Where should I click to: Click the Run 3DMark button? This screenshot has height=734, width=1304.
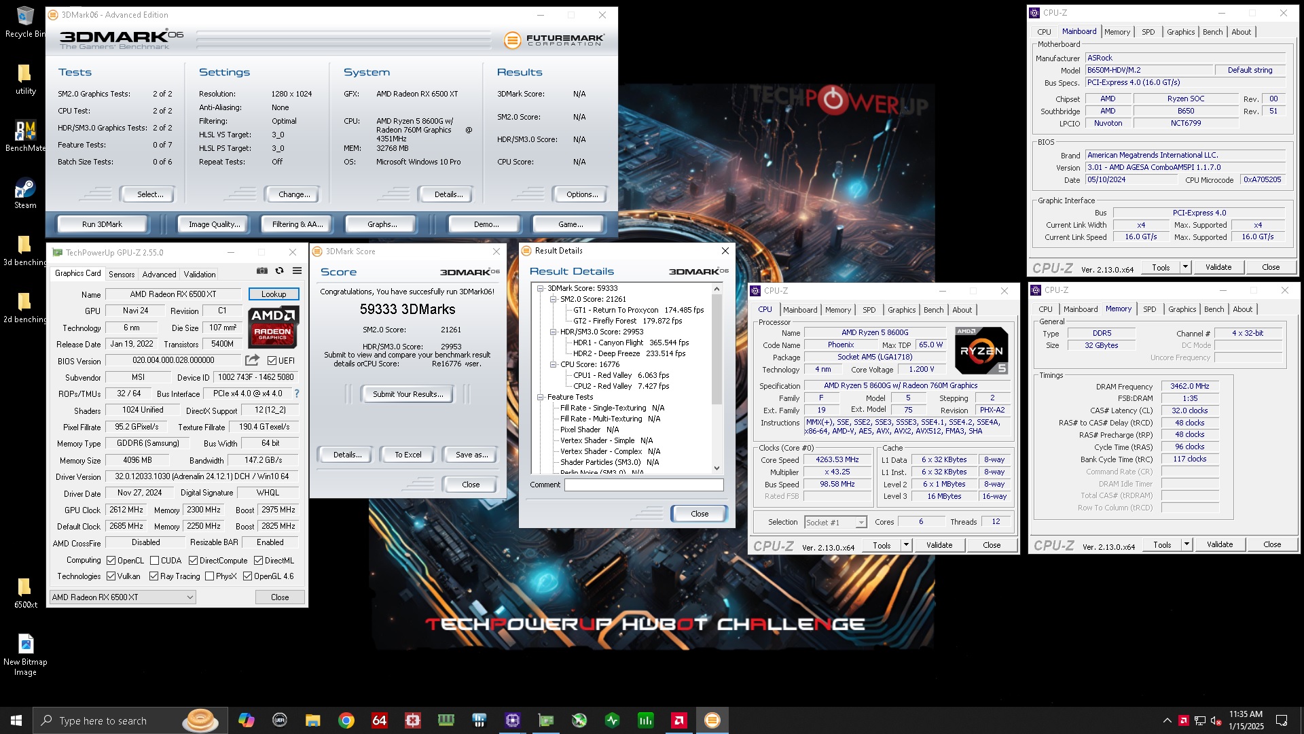pyautogui.click(x=102, y=224)
